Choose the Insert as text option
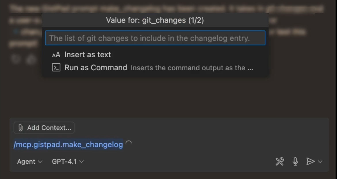Image resolution: width=337 pixels, height=179 pixels. (88, 54)
